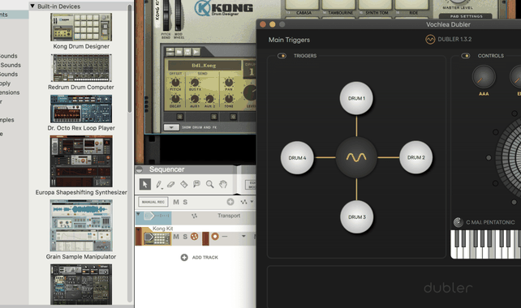Click the Dubler waveform logo beside version number
Image resolution: width=521 pixels, height=308 pixels.
430,40
